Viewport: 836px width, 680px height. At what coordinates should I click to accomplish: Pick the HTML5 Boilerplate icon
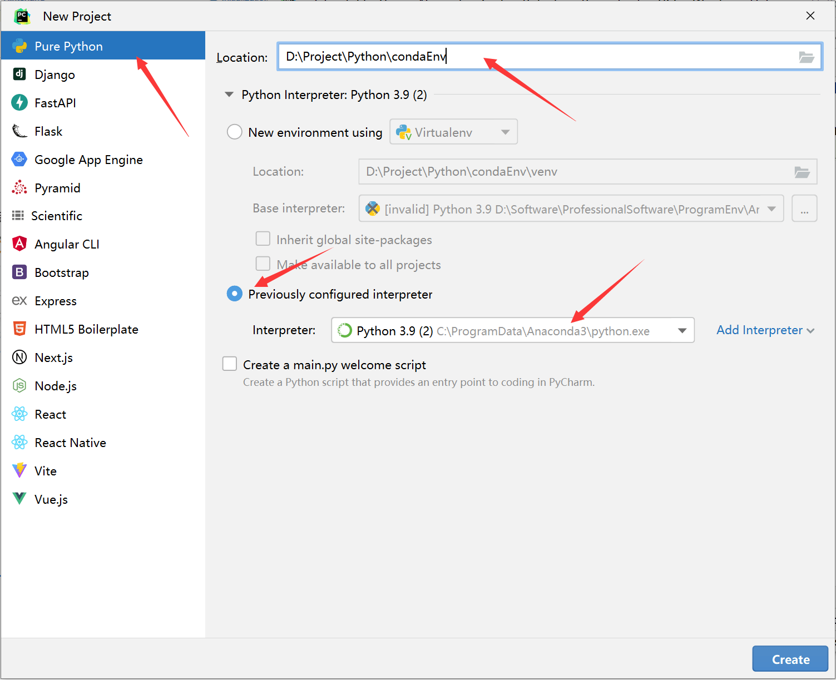(x=19, y=329)
